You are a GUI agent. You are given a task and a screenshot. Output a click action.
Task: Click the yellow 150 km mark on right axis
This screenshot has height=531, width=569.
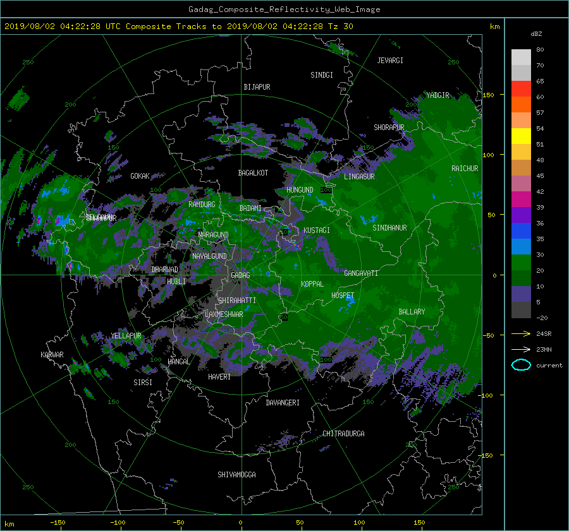click(x=488, y=95)
